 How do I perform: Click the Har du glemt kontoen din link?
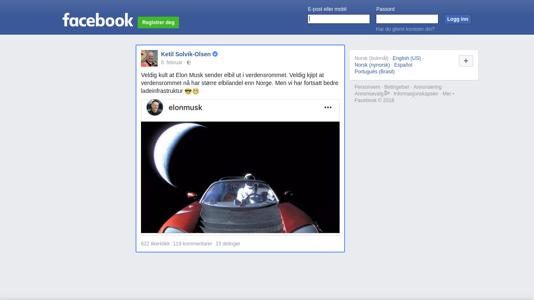pos(405,29)
